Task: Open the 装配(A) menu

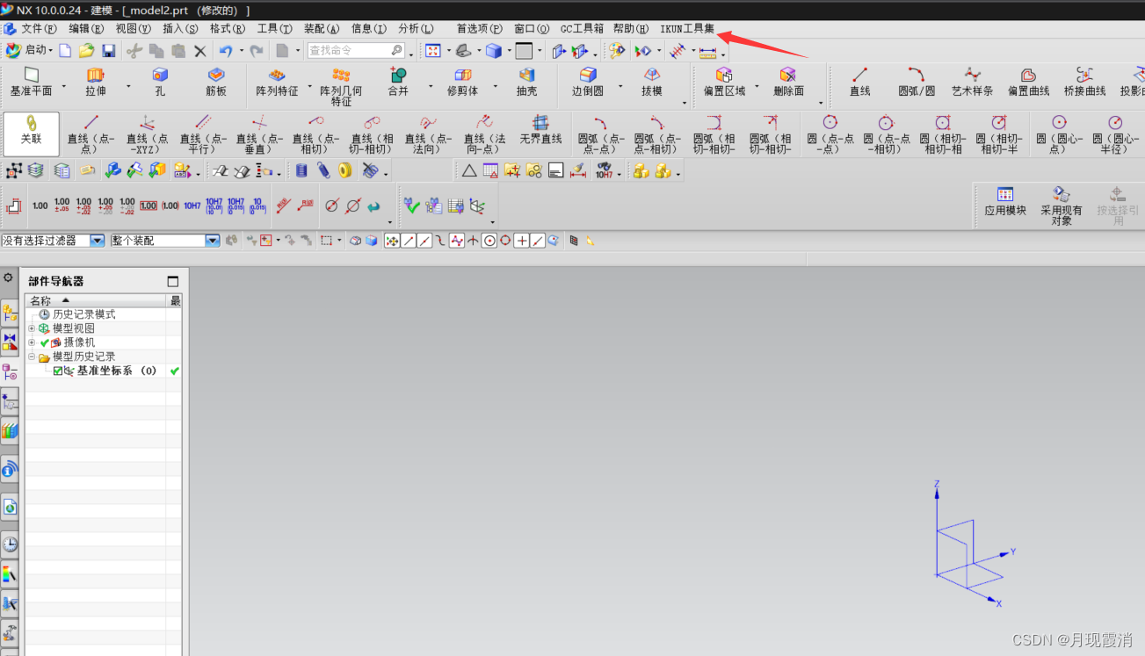Action: point(322,29)
